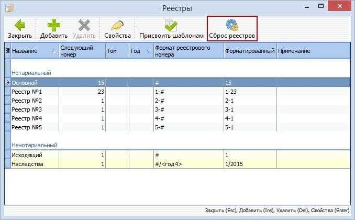
Task: Click format cell #/<год4> of Наследства
Action: [169, 164]
